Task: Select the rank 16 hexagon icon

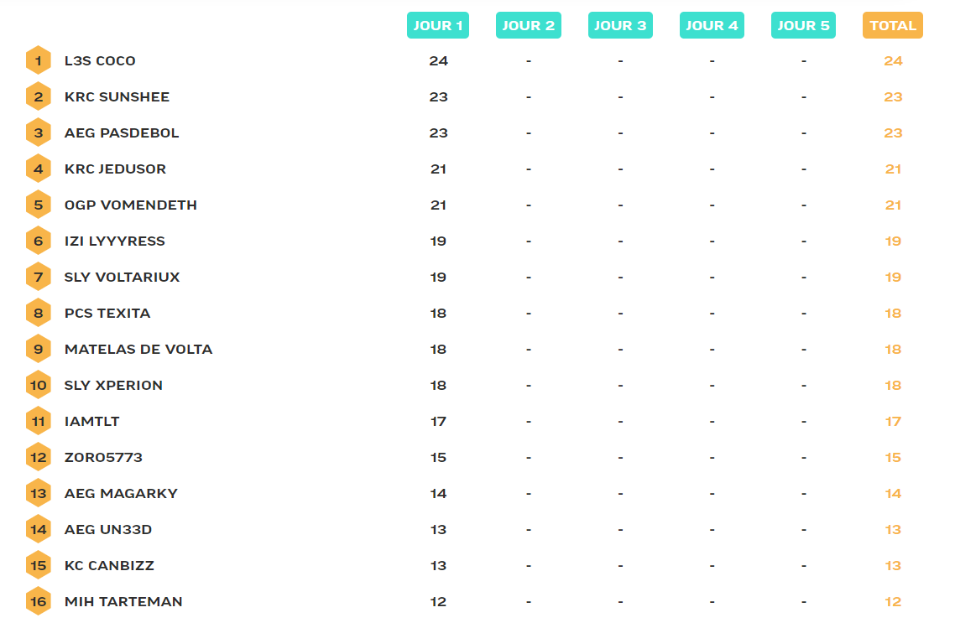Action: click(38, 601)
